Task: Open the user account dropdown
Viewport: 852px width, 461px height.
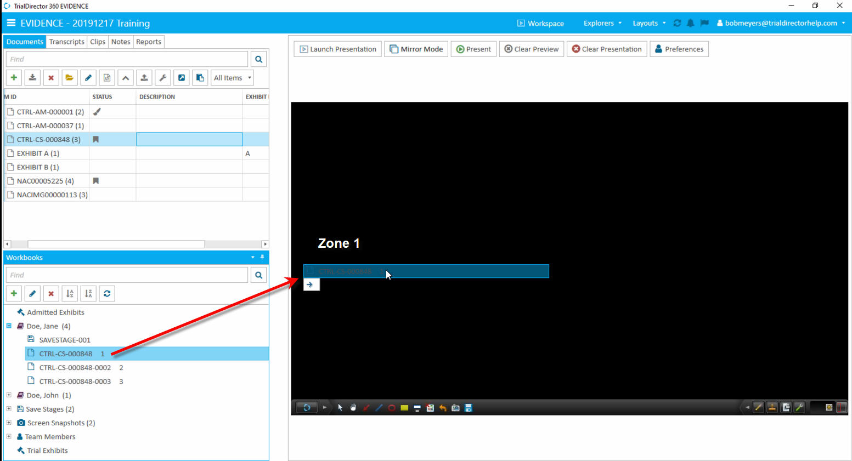Action: click(781, 23)
